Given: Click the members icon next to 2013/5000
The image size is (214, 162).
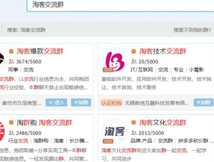Looking at the screenshot, I should pos(134,133).
